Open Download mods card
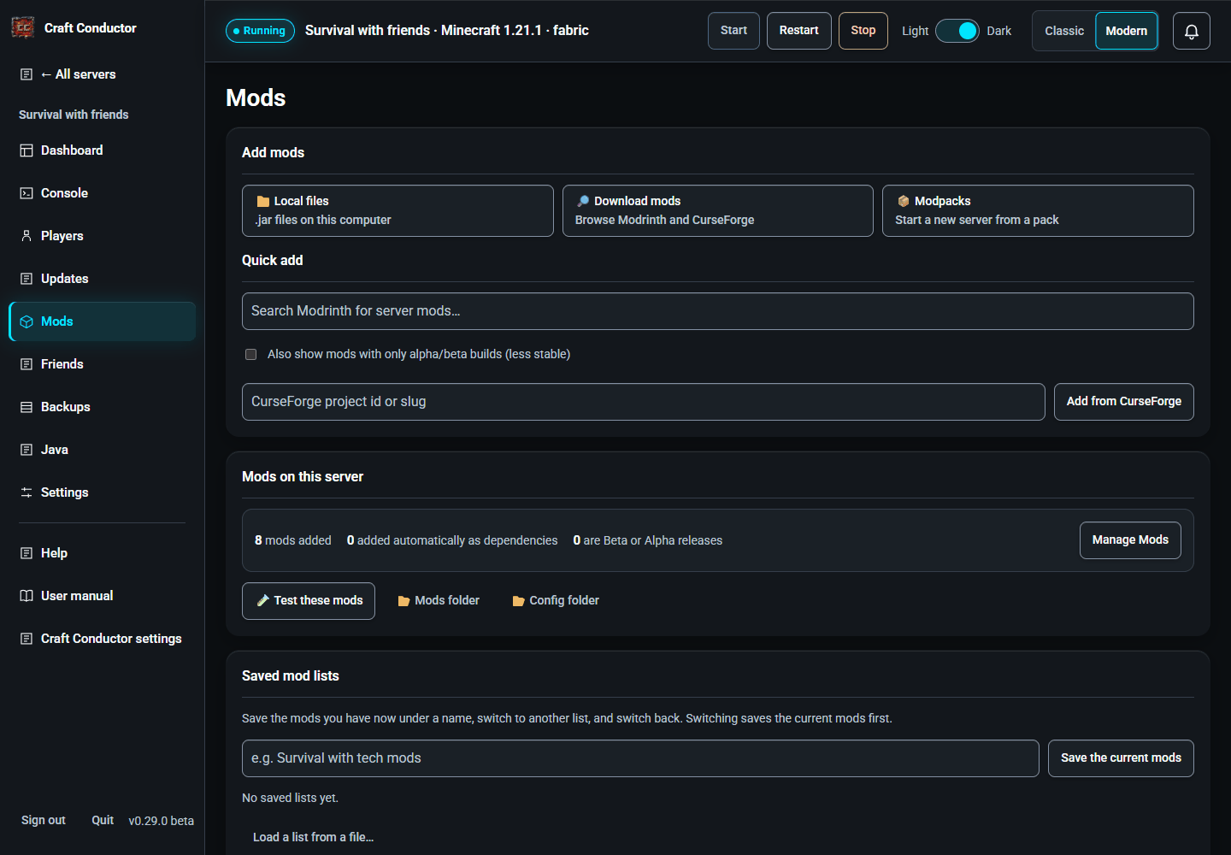 coord(718,210)
